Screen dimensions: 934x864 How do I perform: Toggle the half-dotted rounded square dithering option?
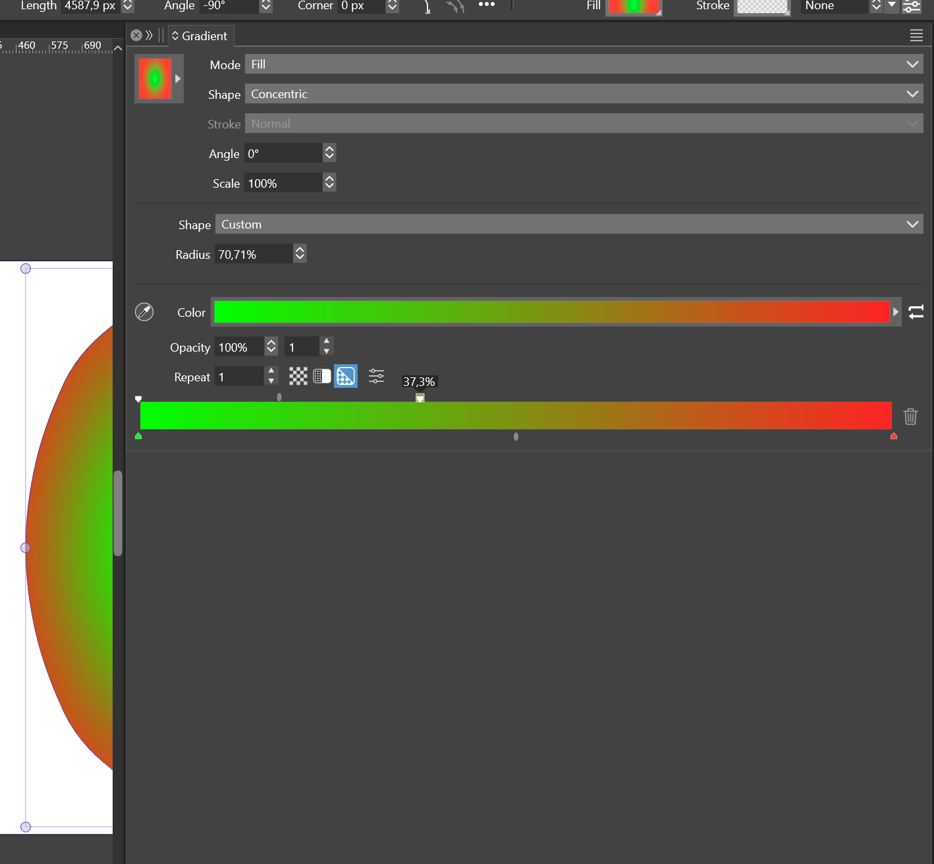coord(322,376)
